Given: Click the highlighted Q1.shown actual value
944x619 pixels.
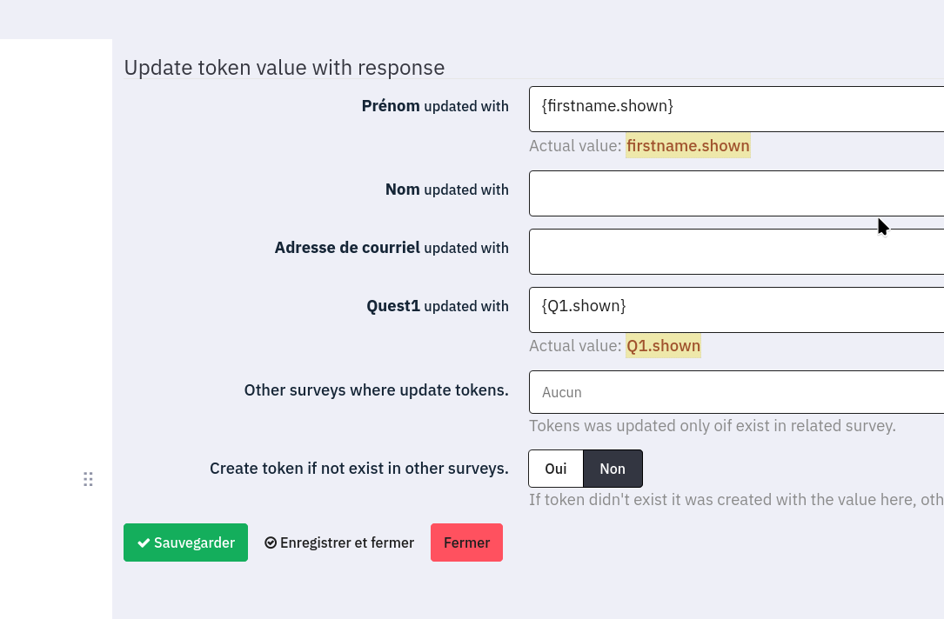Looking at the screenshot, I should pyautogui.click(x=663, y=345).
